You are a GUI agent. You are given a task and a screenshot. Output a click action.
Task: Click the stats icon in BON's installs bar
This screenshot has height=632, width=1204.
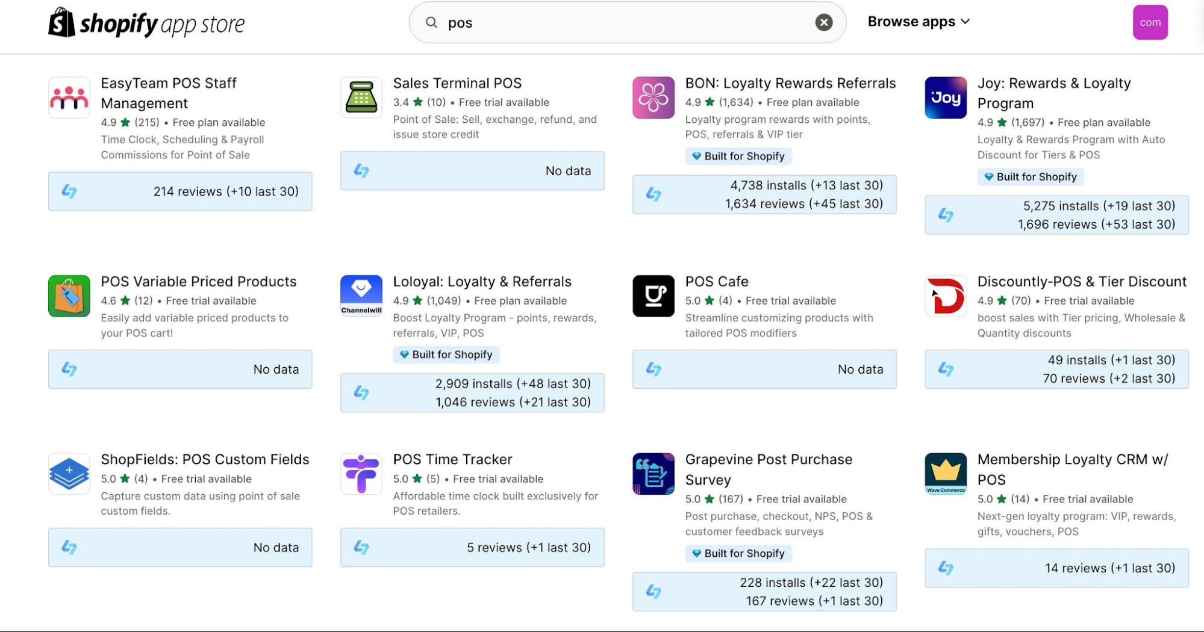tap(653, 194)
